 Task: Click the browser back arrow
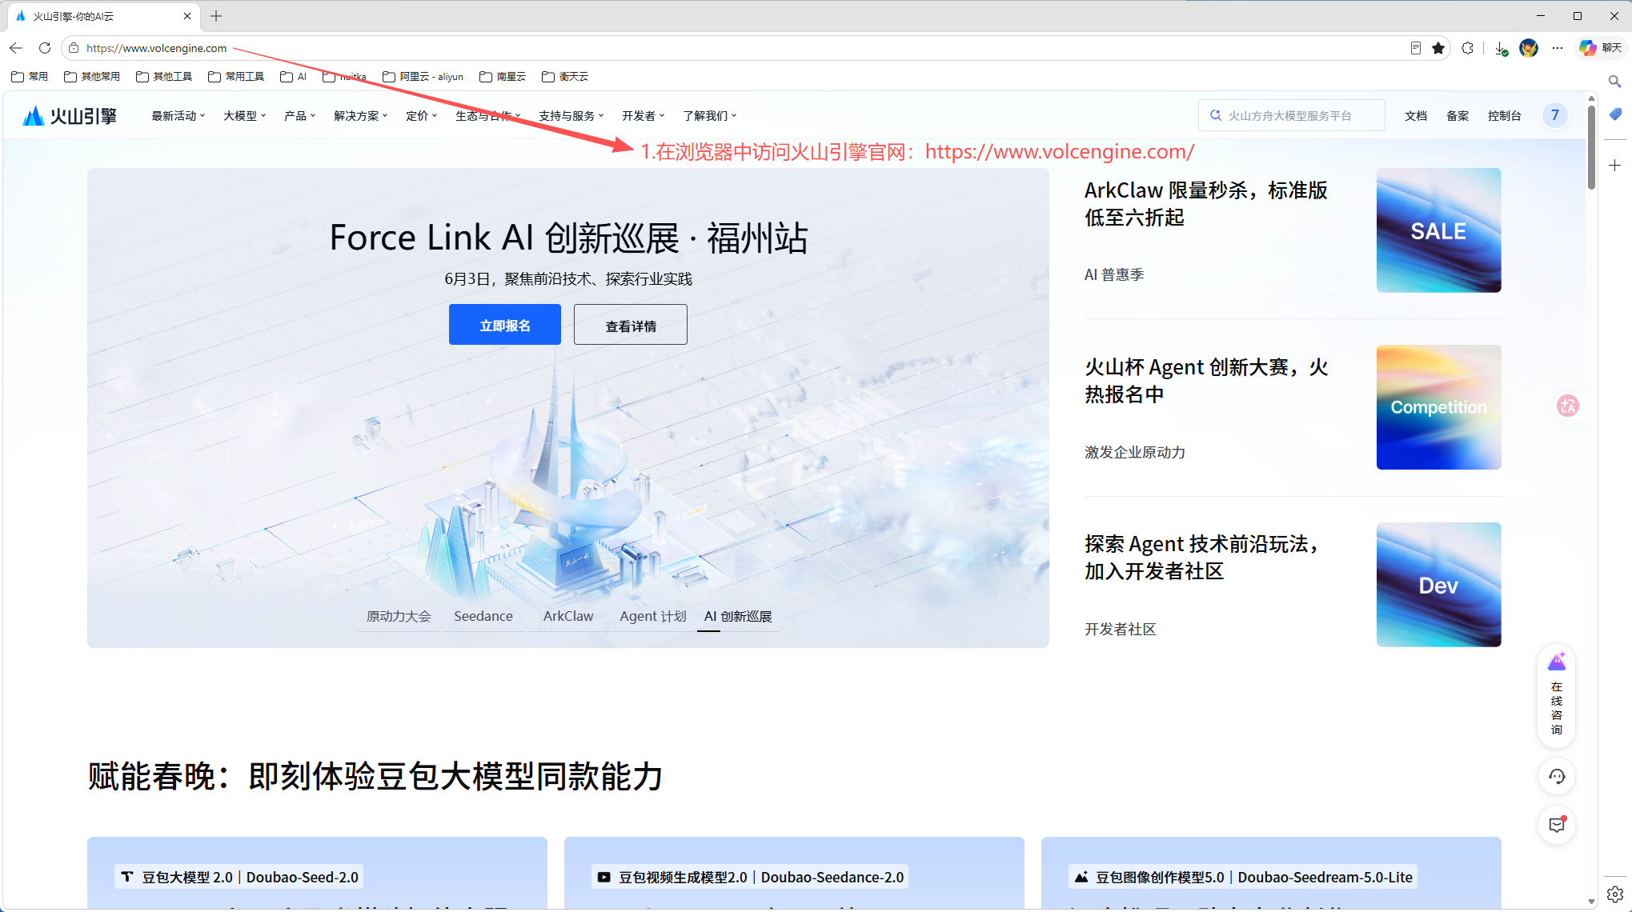[16, 48]
